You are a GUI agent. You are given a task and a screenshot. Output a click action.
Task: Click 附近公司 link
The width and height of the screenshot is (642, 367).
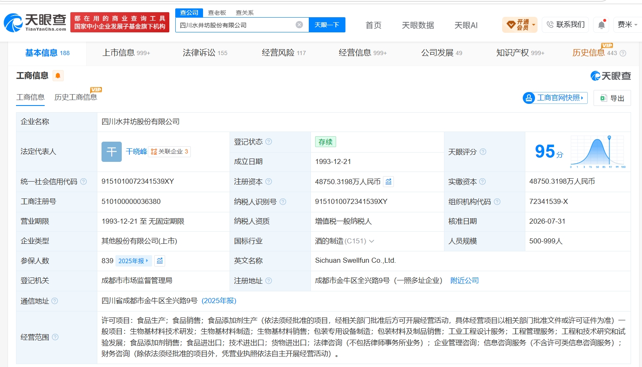[465, 281]
